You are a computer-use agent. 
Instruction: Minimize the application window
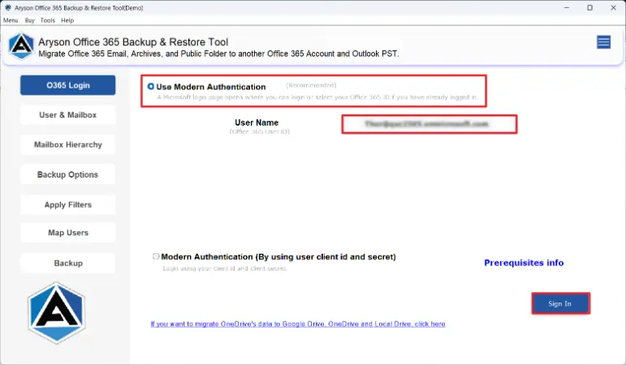pos(567,7)
